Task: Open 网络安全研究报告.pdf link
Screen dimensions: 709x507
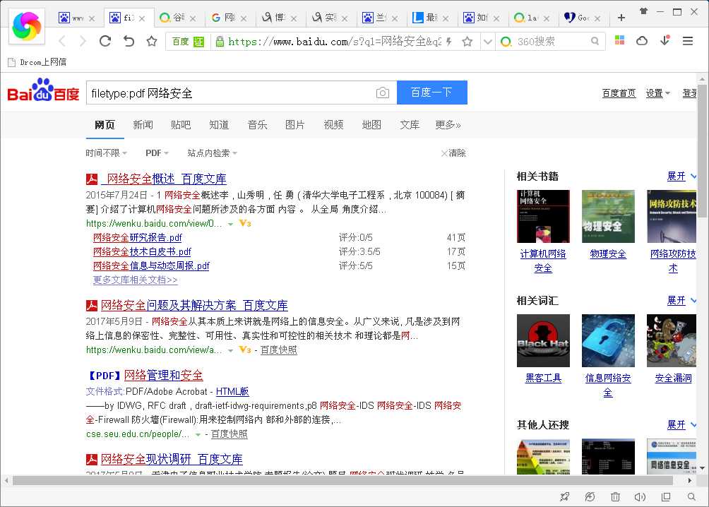Action: tap(138, 237)
